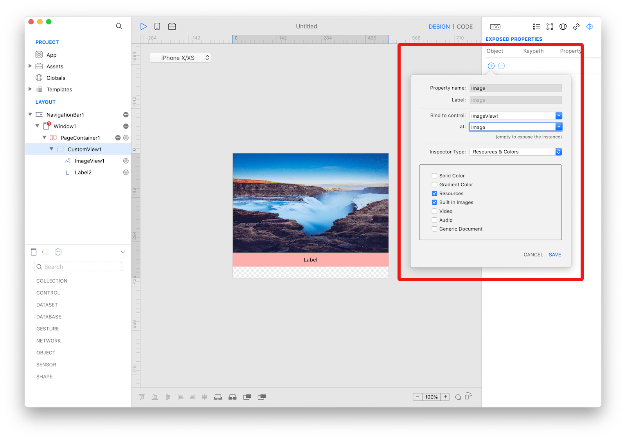Click rotate device icon near zoom
This screenshot has width=626, height=440.
468,396
